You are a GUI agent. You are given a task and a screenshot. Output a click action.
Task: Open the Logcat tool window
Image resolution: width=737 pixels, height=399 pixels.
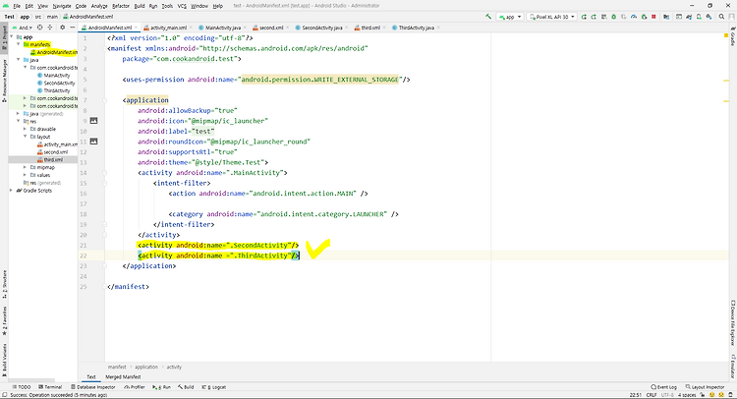[x=214, y=387]
